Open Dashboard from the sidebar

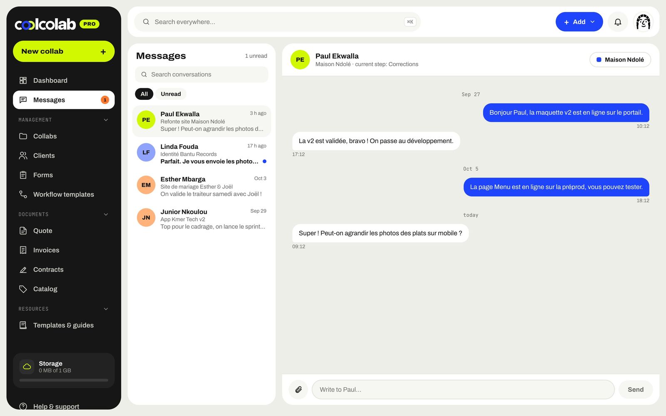[64, 80]
